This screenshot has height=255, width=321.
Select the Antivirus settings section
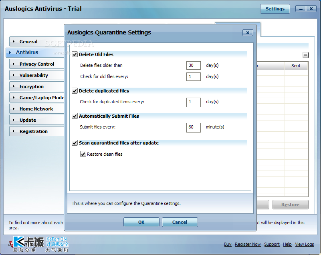[x=35, y=52]
